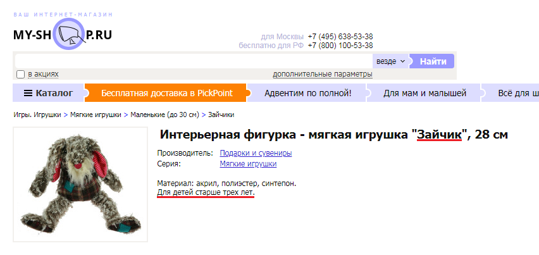
Task: Open the Каталог hamburger menu icon
Action: [28, 94]
